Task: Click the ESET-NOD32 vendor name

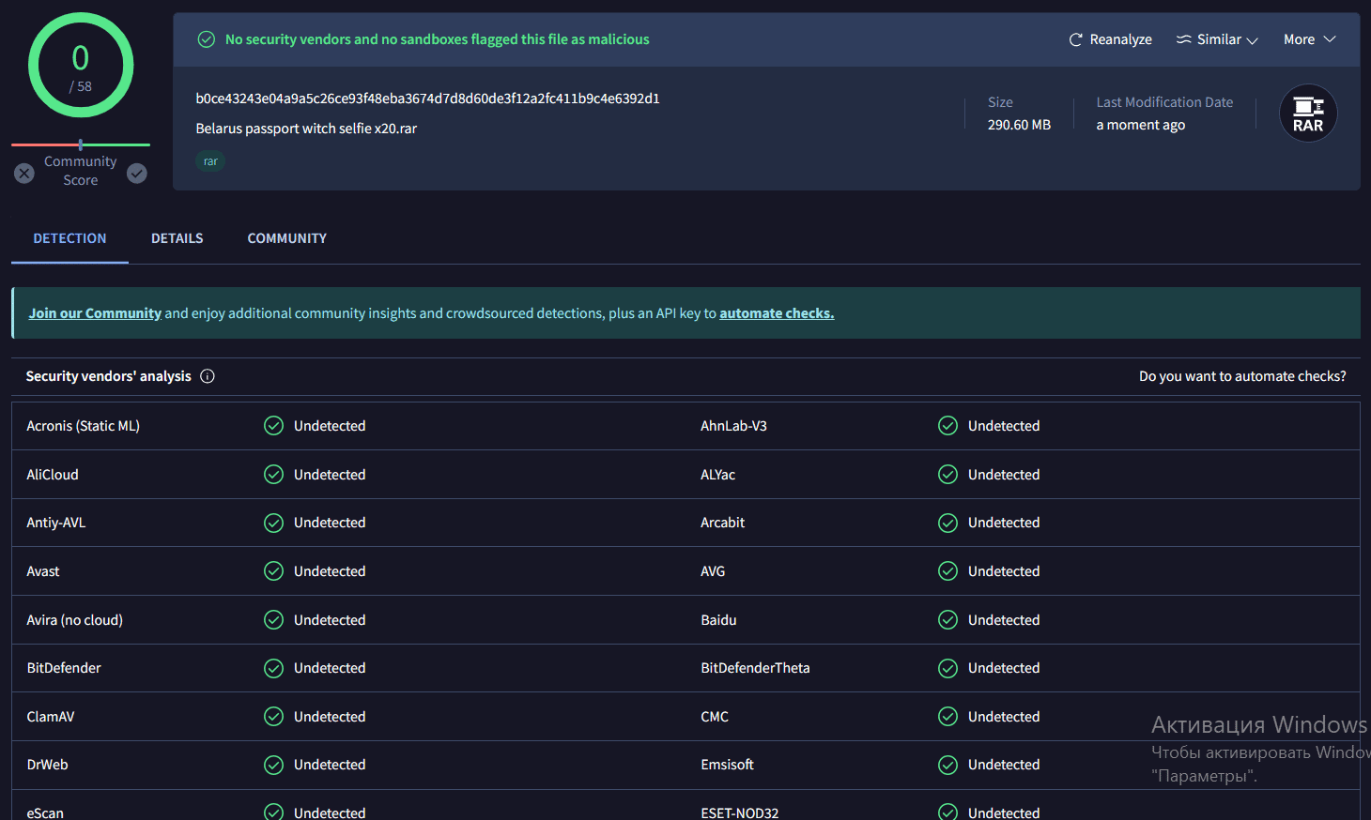Action: coord(739,812)
